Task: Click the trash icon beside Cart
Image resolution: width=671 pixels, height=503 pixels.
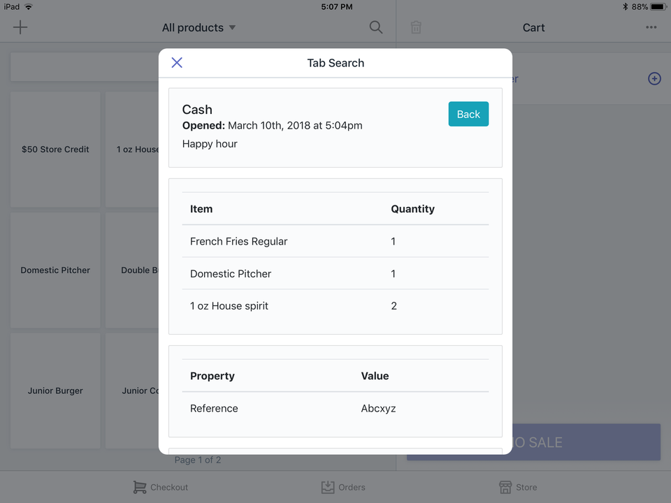Action: tap(416, 27)
